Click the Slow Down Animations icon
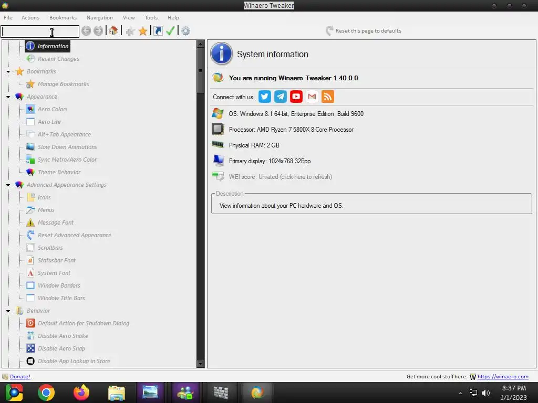Image resolution: width=538 pixels, height=403 pixels. coord(30,147)
